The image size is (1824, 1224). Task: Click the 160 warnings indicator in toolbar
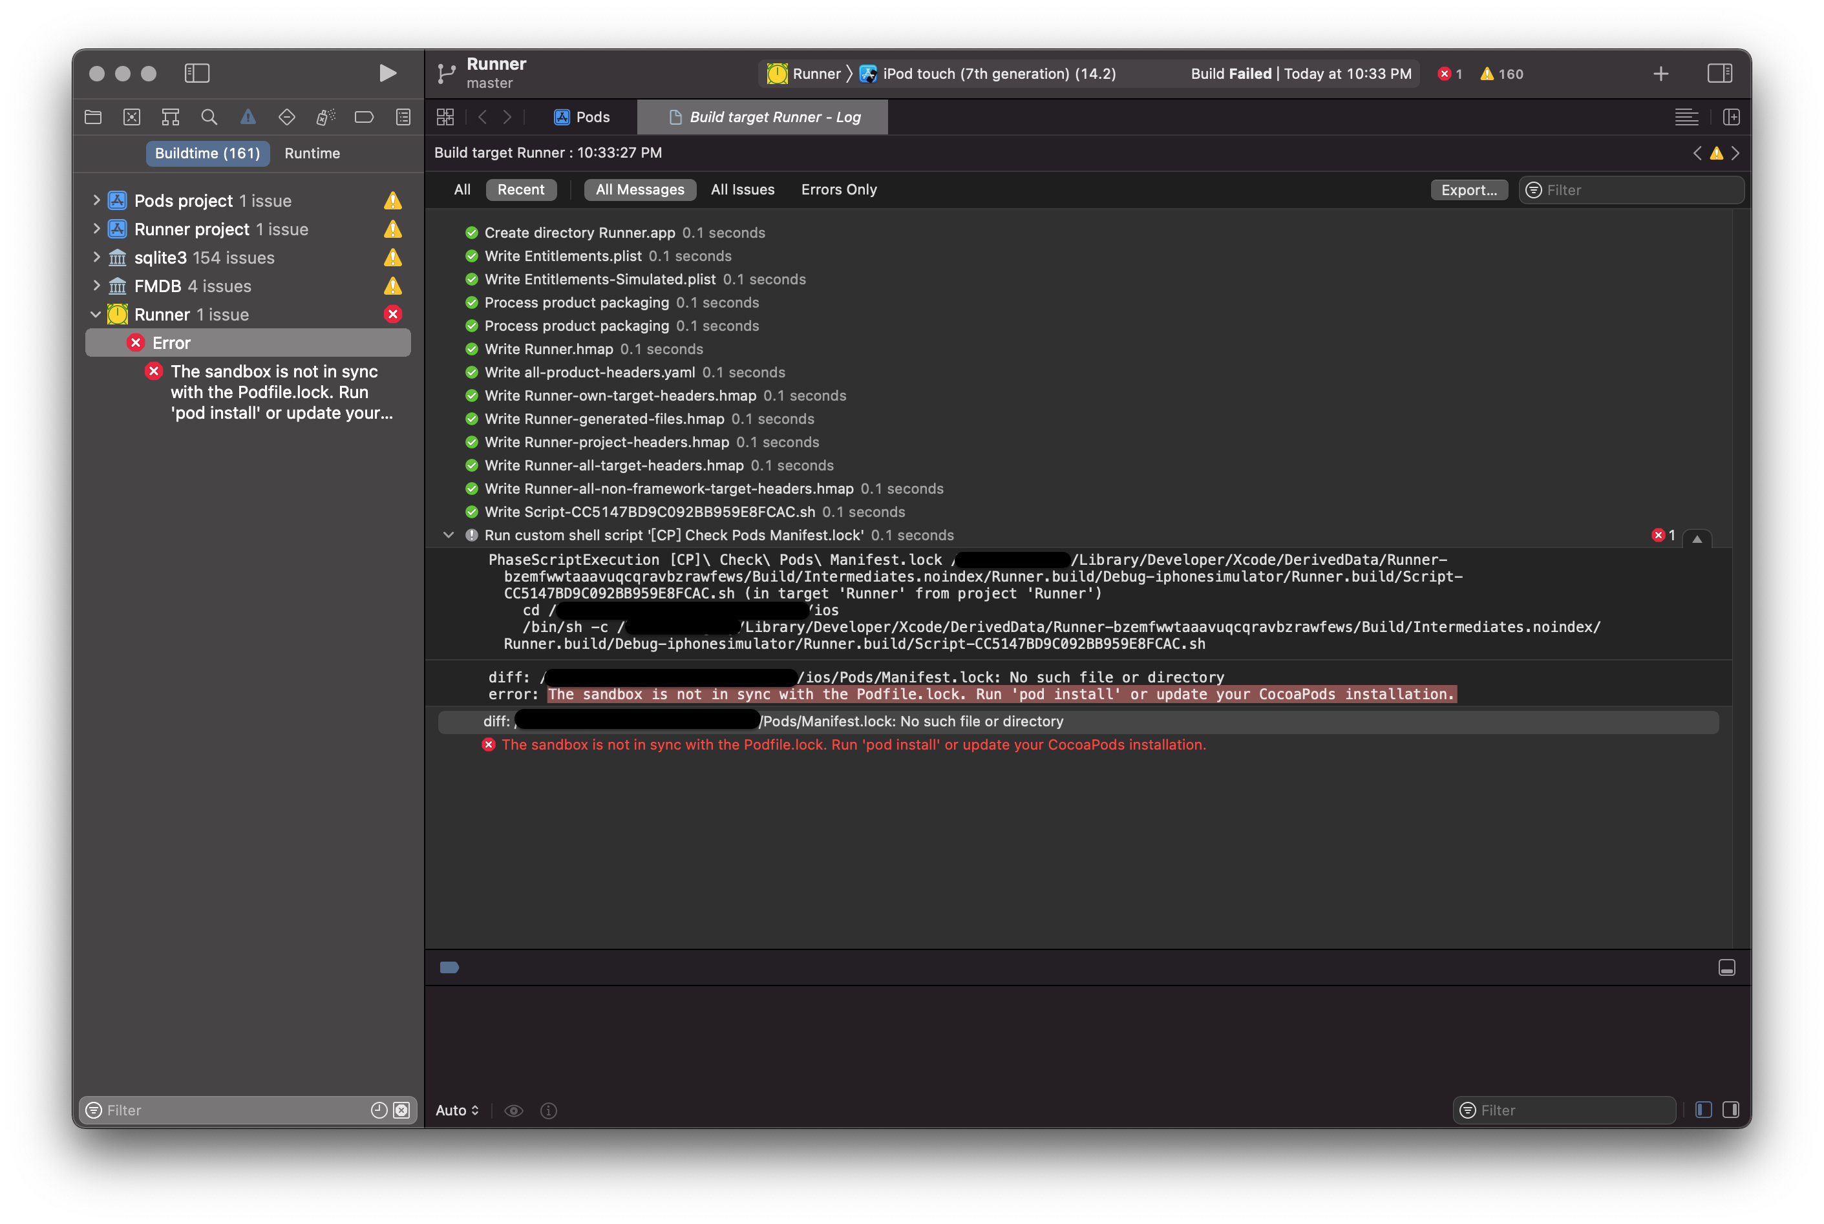point(1501,74)
